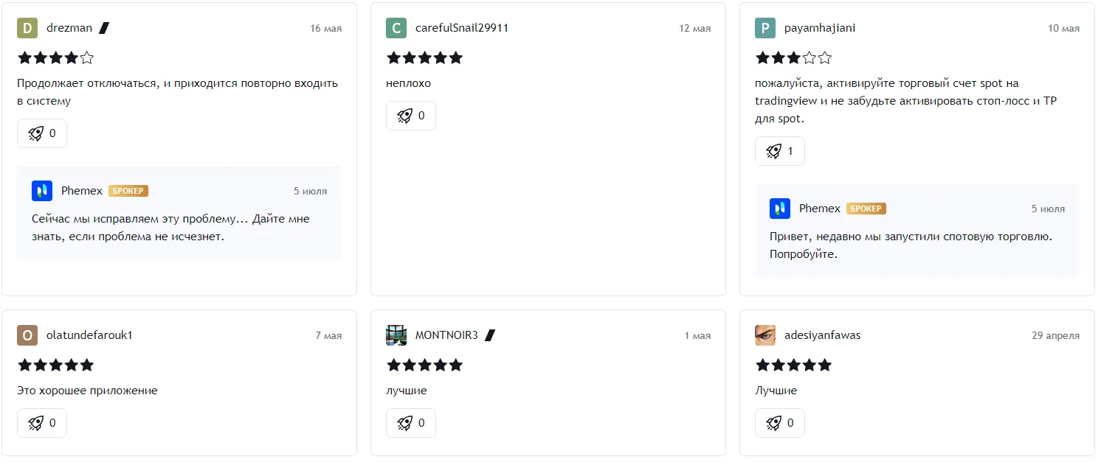Screen dimensions: 1115x465
Task: Click payamhajiani's teal P avatar
Action: [x=765, y=28]
